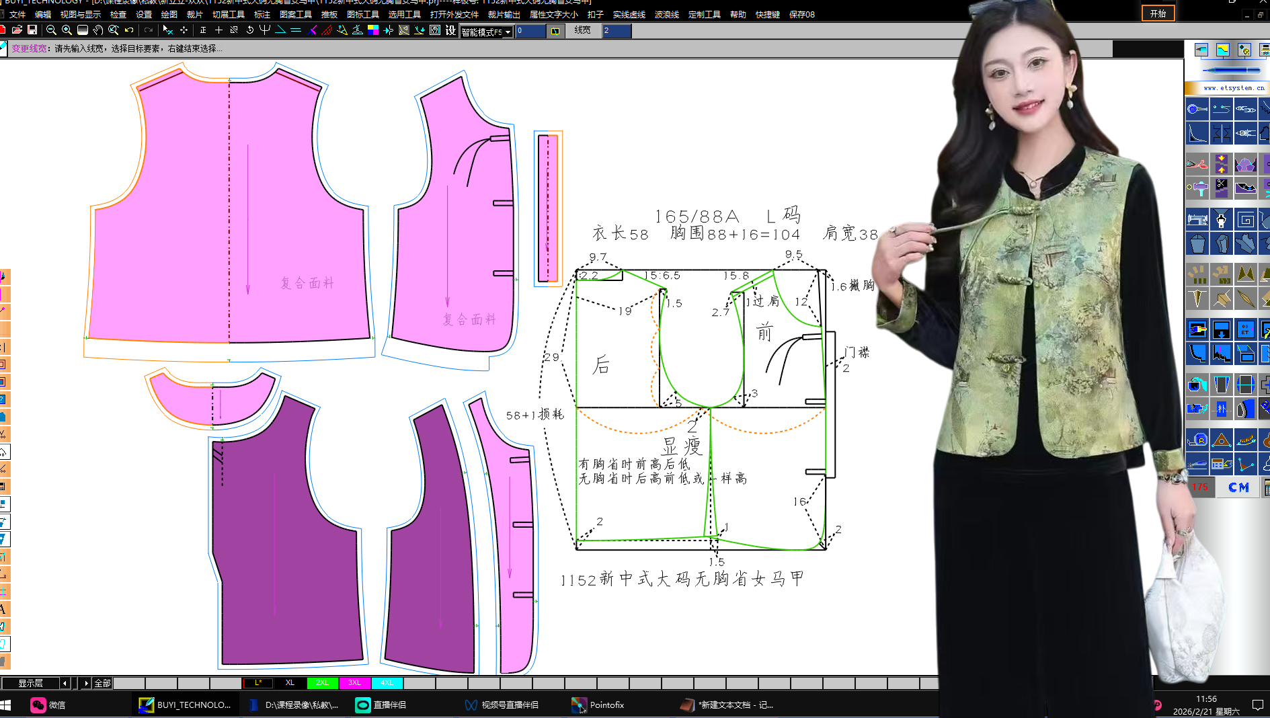The image size is (1270, 718).
Task: Select the arrow selection tool on the toolbar
Action: point(167,30)
